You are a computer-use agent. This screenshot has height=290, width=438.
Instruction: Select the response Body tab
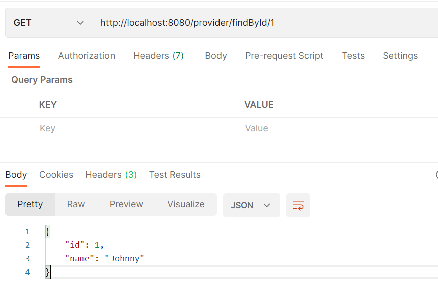[16, 175]
